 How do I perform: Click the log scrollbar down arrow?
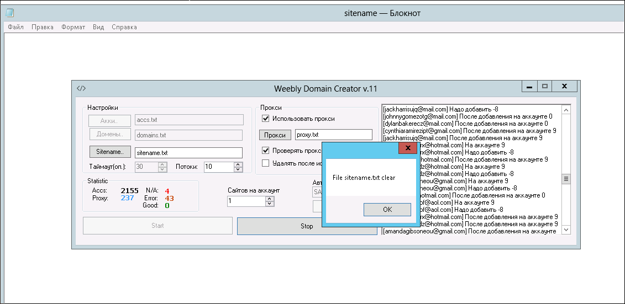coord(566,230)
